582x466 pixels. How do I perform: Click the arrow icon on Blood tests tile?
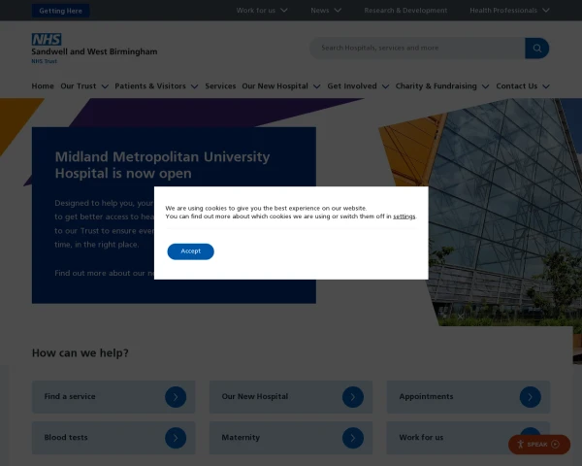[x=175, y=438]
